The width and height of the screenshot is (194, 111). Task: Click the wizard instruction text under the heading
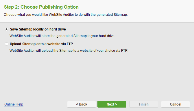[x=66, y=15]
